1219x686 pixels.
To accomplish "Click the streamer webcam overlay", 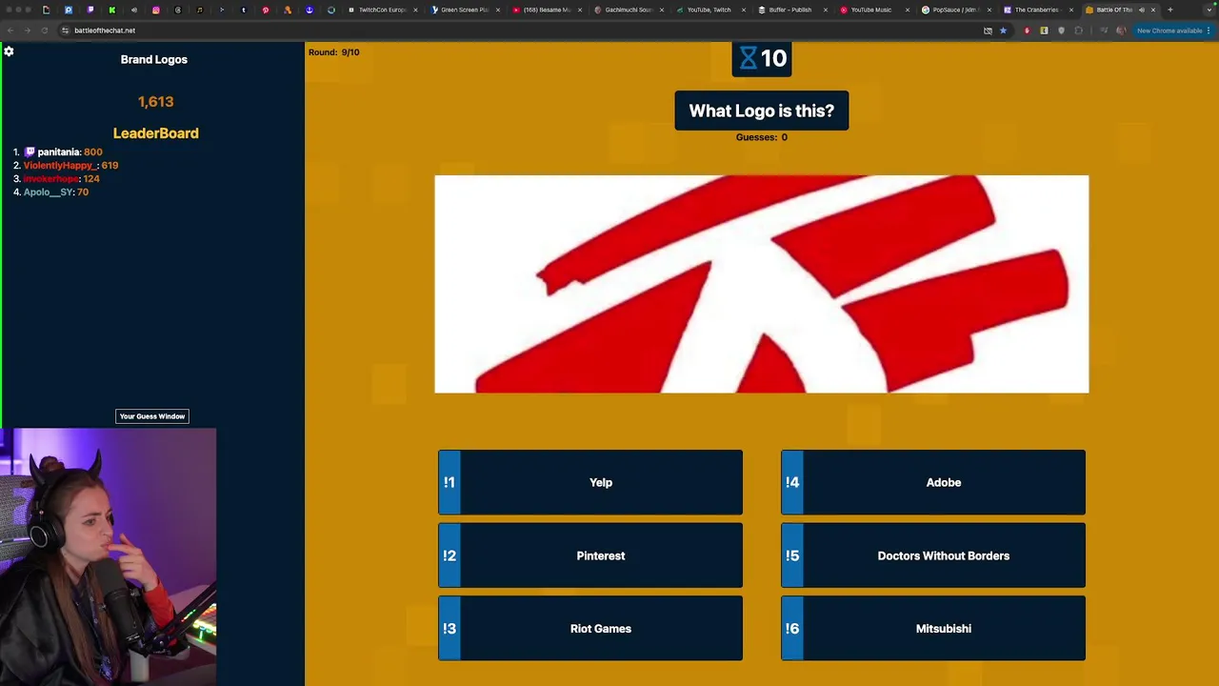I will 108,556.
